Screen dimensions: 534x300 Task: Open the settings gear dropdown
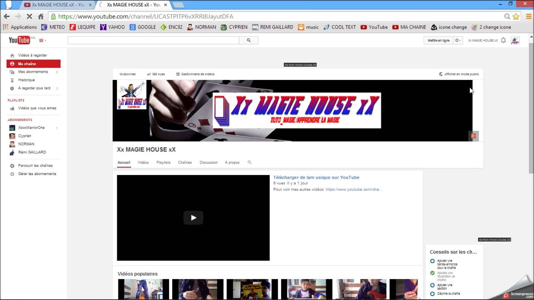458,40
